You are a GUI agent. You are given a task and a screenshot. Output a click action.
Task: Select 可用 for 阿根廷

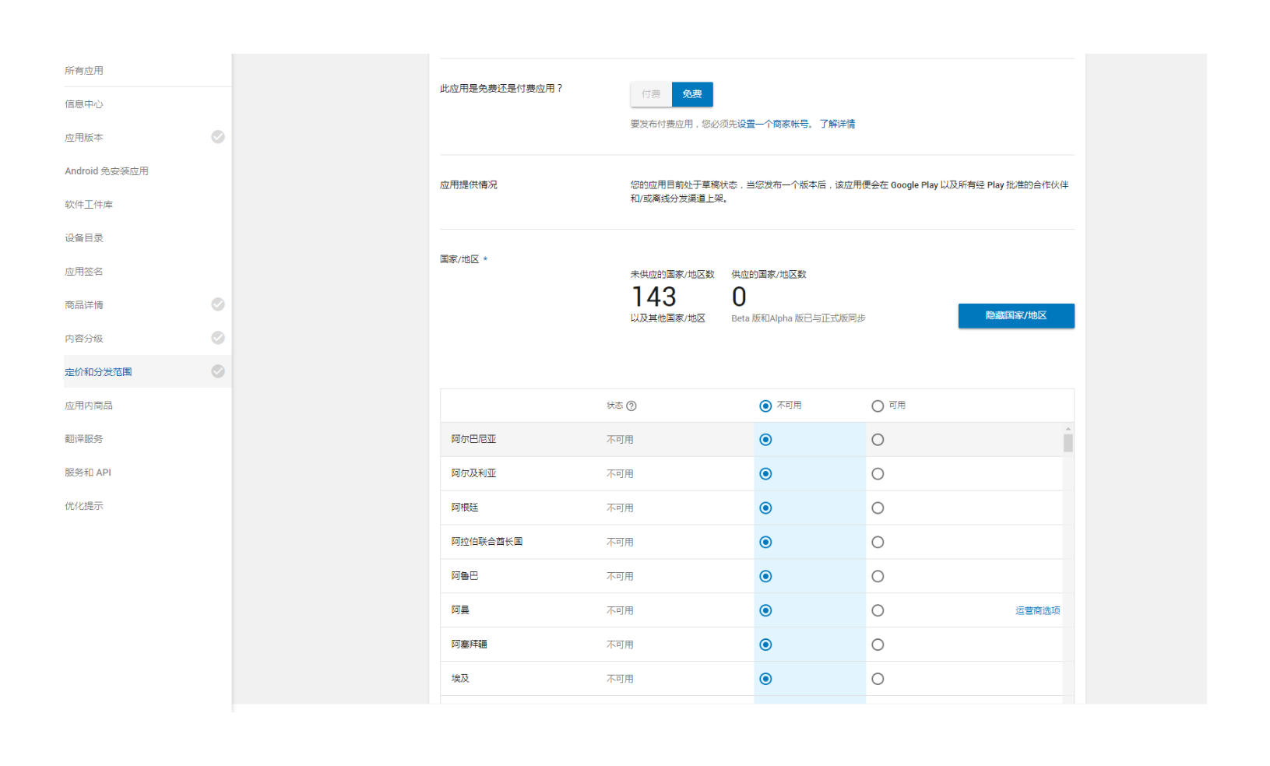click(x=878, y=508)
